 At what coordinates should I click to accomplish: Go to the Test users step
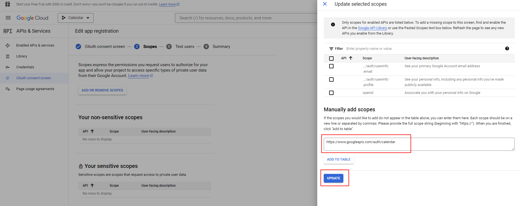pyautogui.click(x=185, y=47)
